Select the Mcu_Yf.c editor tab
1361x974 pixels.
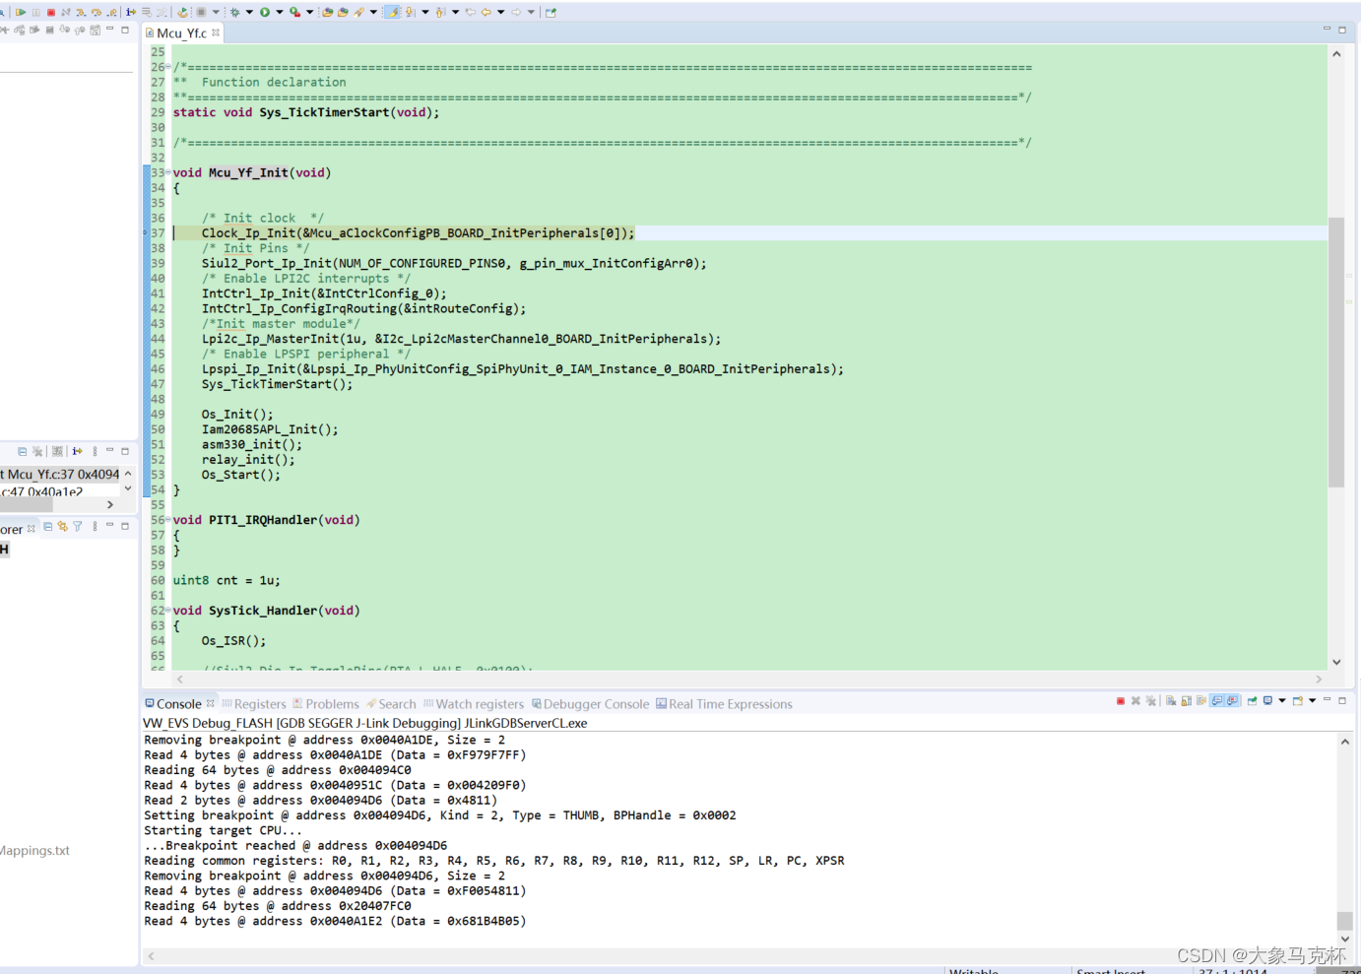181,32
